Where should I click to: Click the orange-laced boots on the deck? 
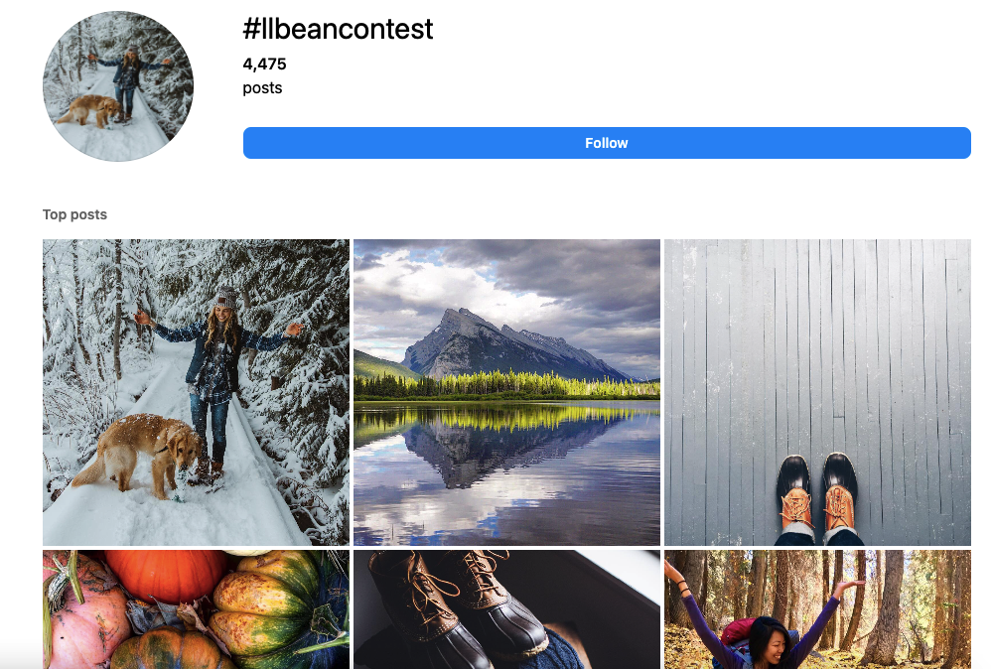coord(817,499)
